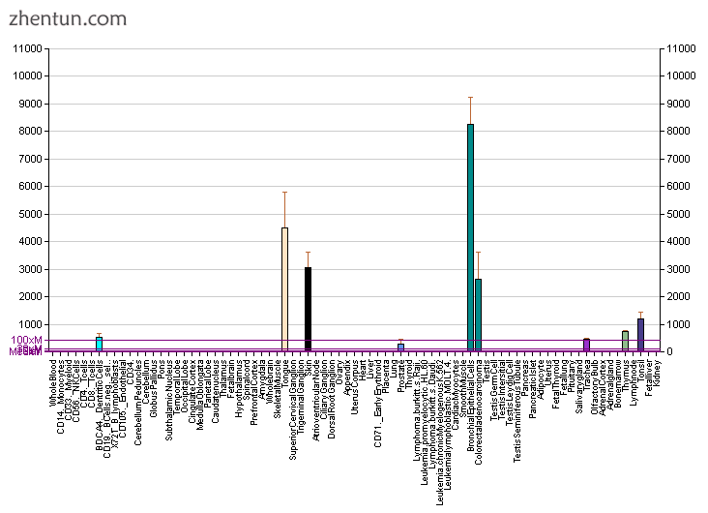
Task: Click the Leukemia.chronicMyelogenousK.562 axis label
Action: [x=439, y=433]
